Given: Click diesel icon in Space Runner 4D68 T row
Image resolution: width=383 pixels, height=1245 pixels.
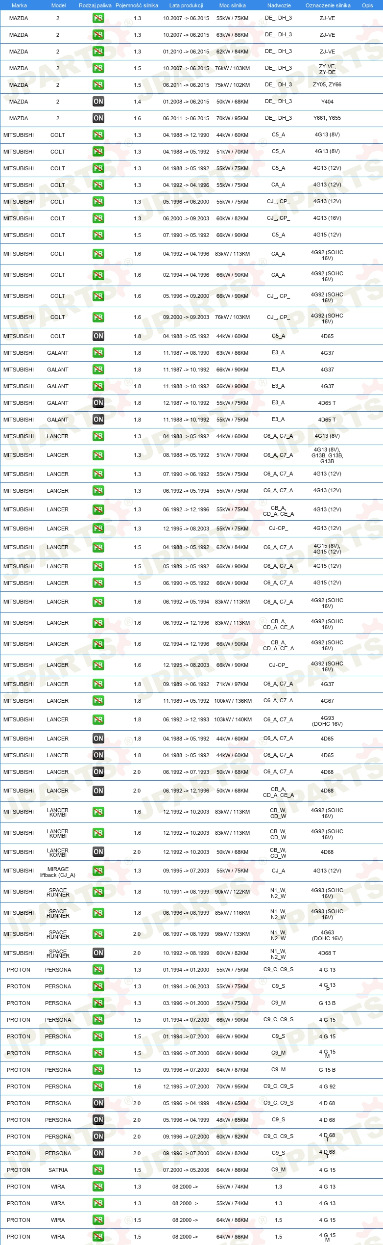Looking at the screenshot, I should pos(98,953).
